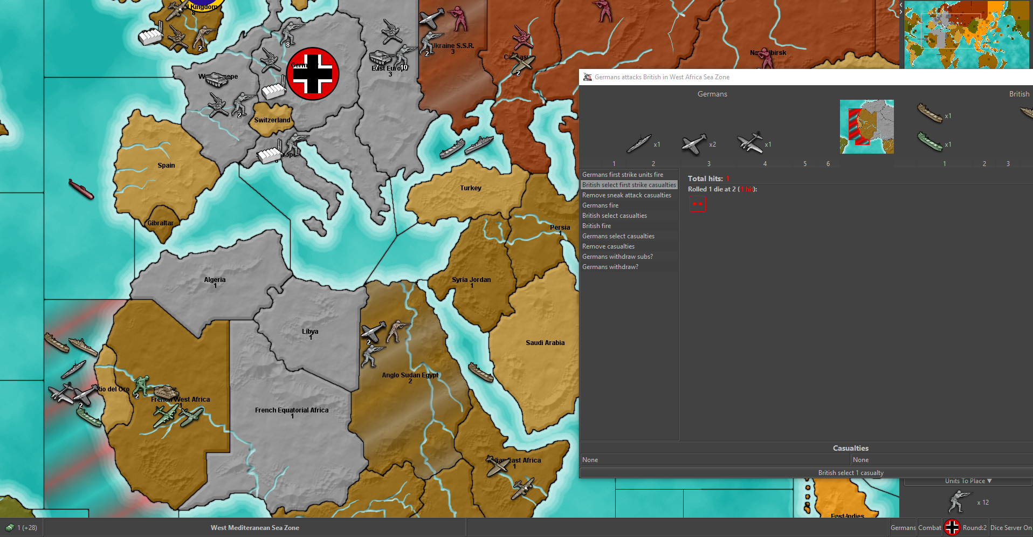
Task: Select the green transport in West Africa Sea Zone
Action: tap(89, 417)
